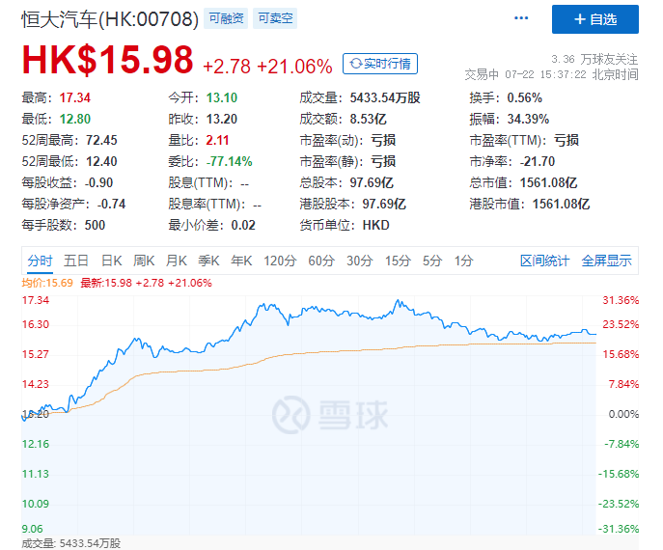The height and width of the screenshot is (550, 663).
Task: Show the 120分 interval chart
Action: pyautogui.click(x=280, y=261)
